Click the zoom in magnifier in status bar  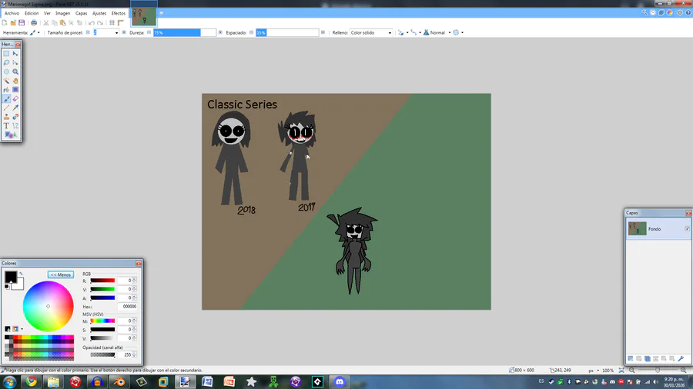coord(684,371)
